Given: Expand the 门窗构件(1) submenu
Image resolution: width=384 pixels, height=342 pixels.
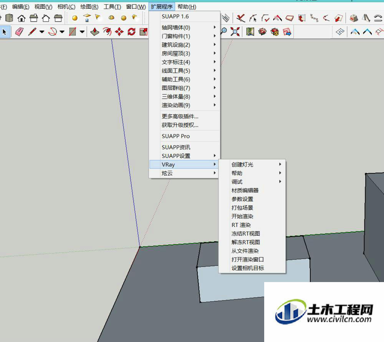Looking at the screenshot, I should (x=184, y=36).
